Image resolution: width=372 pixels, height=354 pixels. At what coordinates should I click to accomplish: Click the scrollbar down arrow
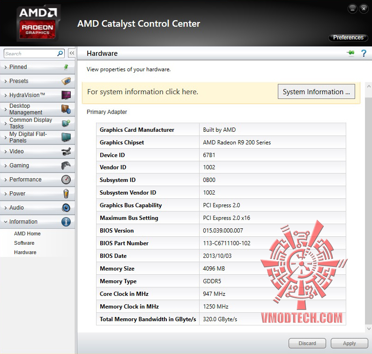(x=369, y=329)
